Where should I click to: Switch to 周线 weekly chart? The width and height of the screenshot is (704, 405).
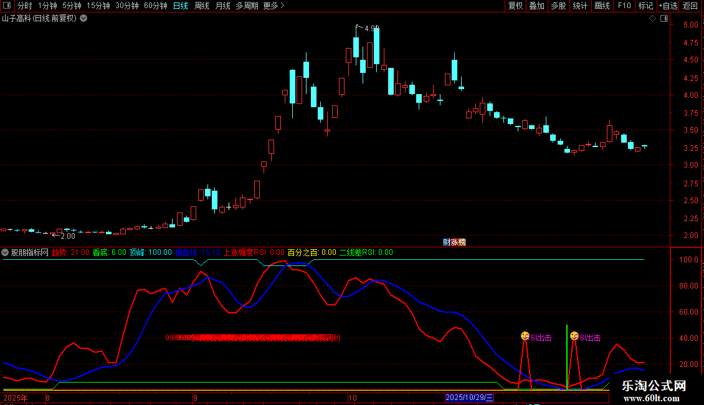[x=202, y=6]
